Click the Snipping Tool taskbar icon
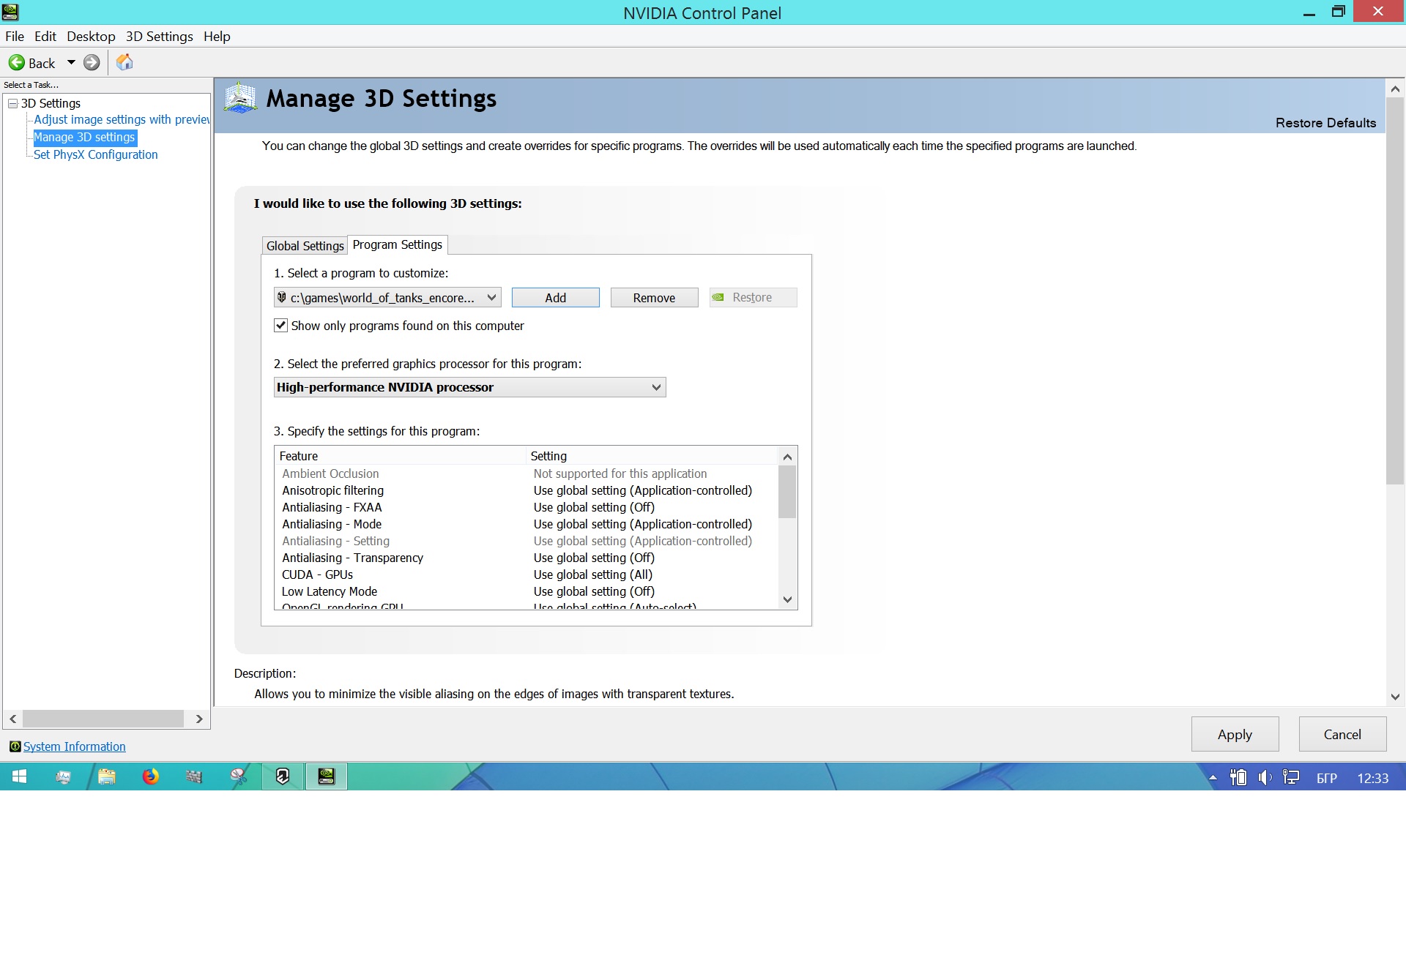This screenshot has height=966, width=1406. click(x=239, y=776)
